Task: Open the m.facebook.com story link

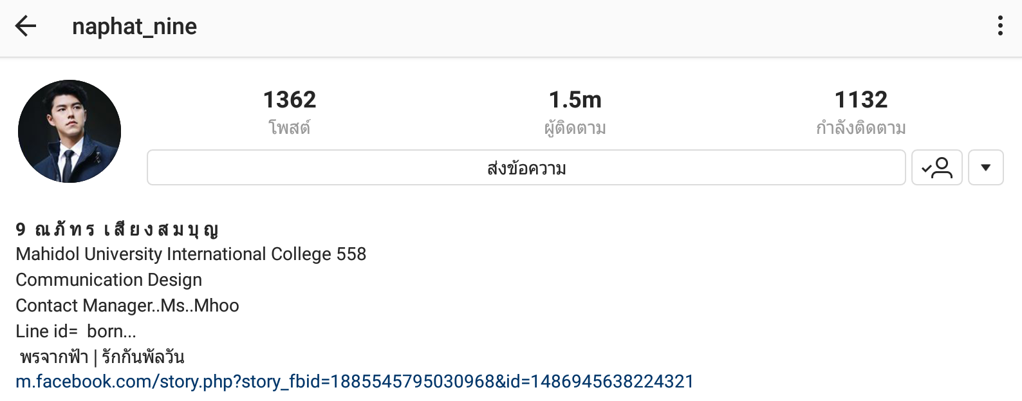Action: tap(355, 382)
